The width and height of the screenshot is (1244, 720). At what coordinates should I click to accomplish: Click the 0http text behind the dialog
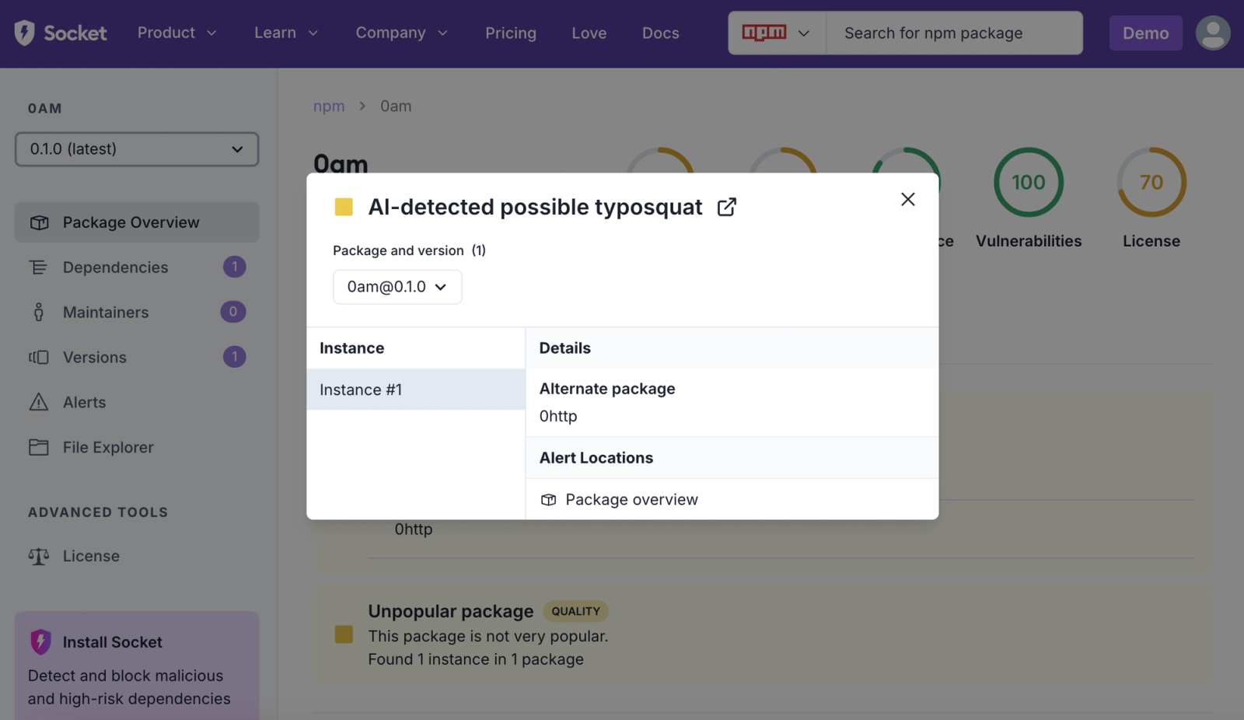pyautogui.click(x=413, y=530)
